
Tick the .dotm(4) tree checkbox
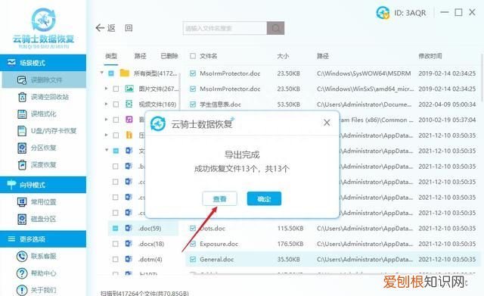pos(116,259)
